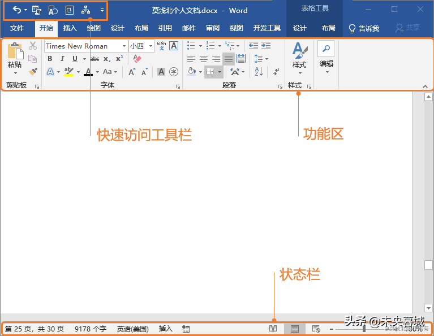This screenshot has width=434, height=336.
Task: Collapse the ribbon with the chevron
Action: [x=425, y=87]
